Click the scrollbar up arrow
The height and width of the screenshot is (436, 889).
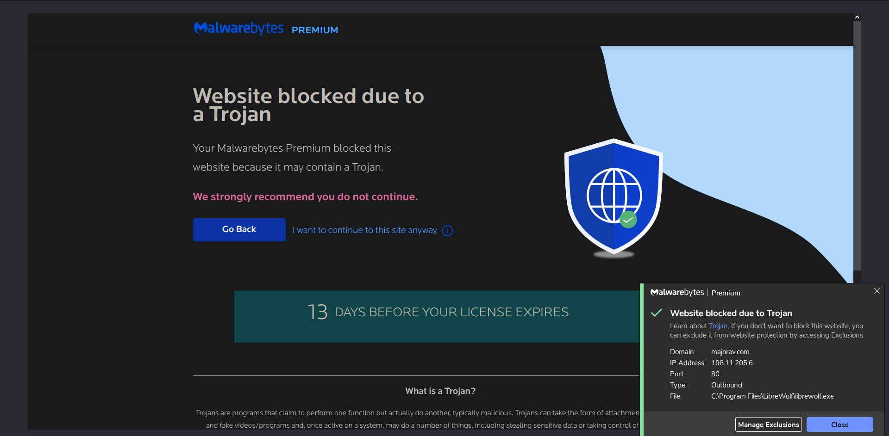click(x=857, y=17)
